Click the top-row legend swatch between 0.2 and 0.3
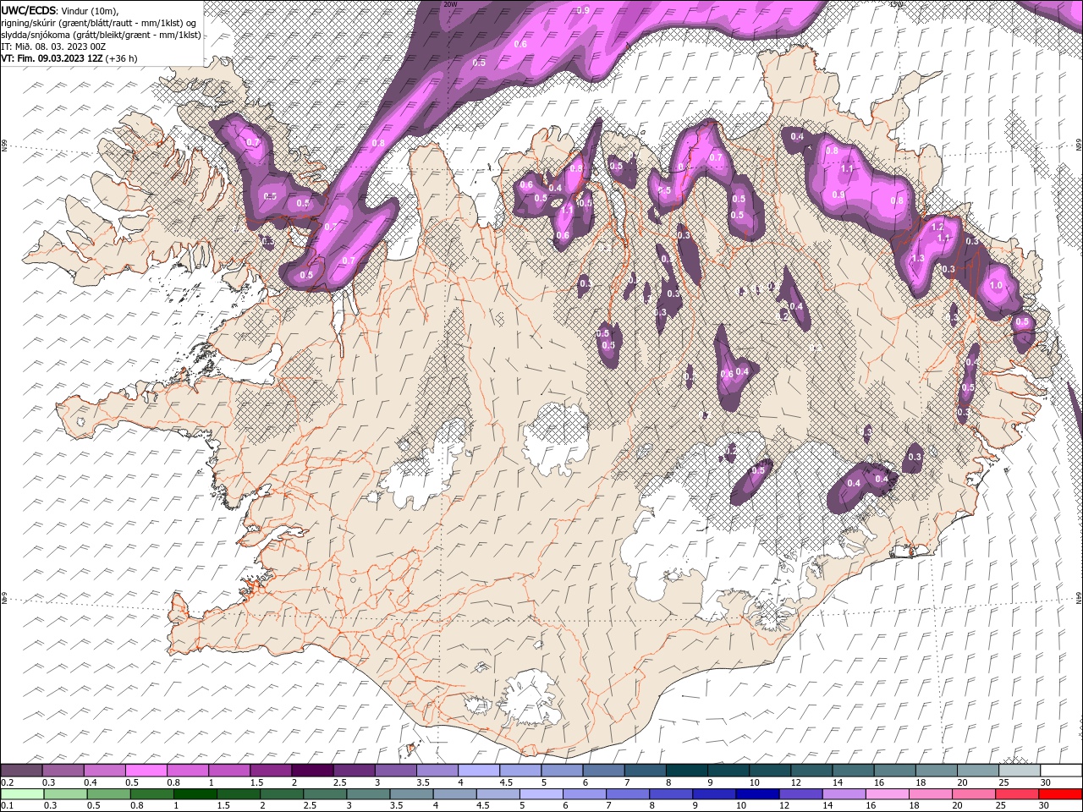This screenshot has height=812, width=1083. coord(22,771)
